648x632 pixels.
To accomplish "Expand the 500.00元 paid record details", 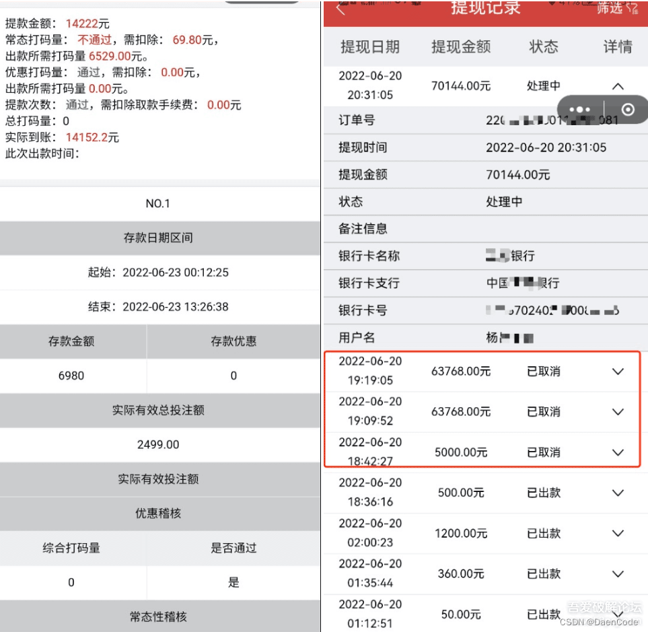I will click(x=617, y=492).
